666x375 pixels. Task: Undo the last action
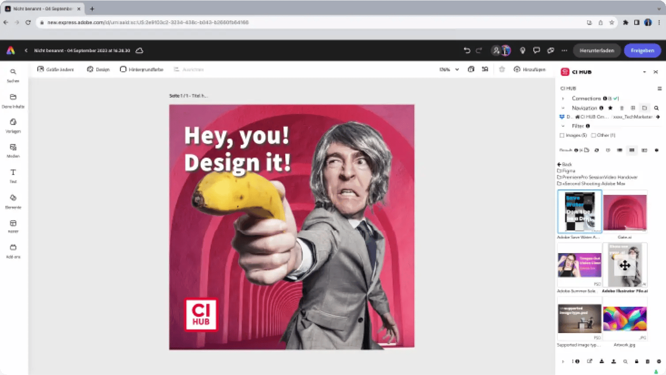click(467, 50)
